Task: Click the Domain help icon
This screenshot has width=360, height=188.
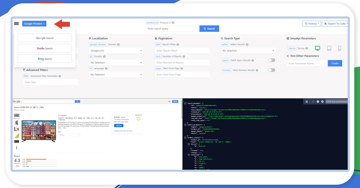Action: (118, 45)
